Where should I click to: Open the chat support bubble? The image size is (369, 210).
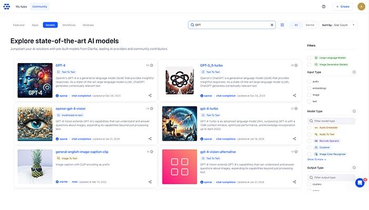(x=360, y=183)
